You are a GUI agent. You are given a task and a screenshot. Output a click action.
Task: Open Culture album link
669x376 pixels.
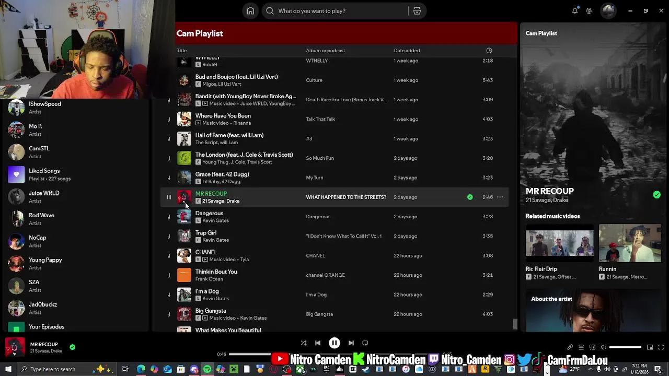click(x=314, y=80)
